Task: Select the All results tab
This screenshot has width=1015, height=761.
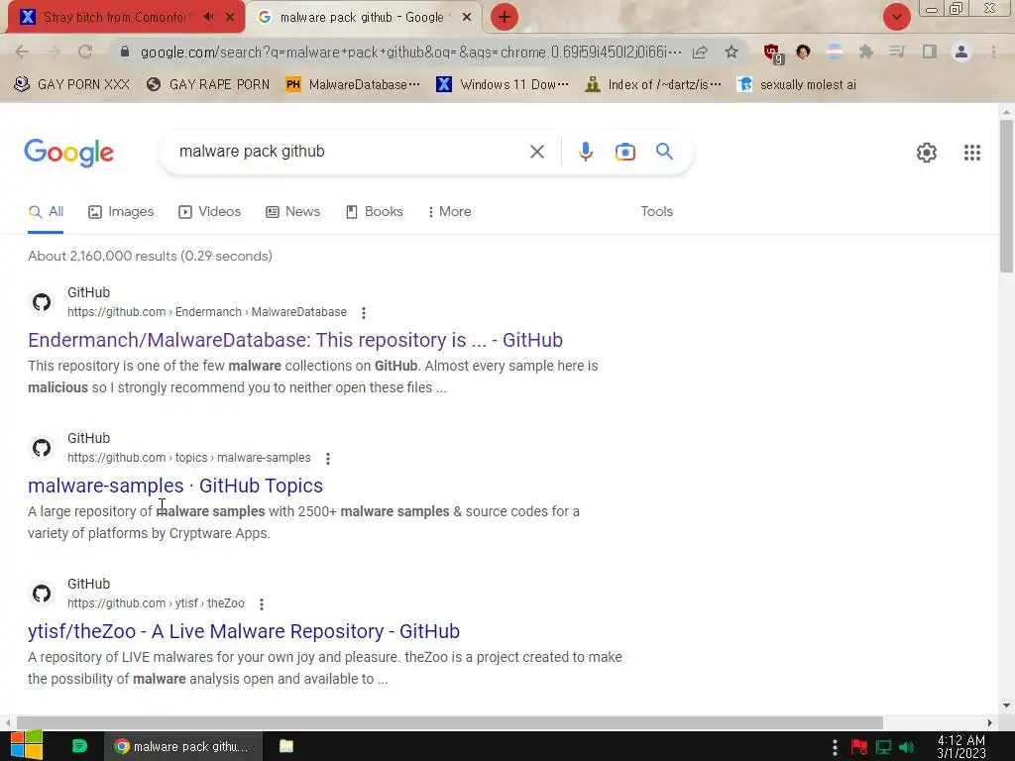Action: (46, 212)
